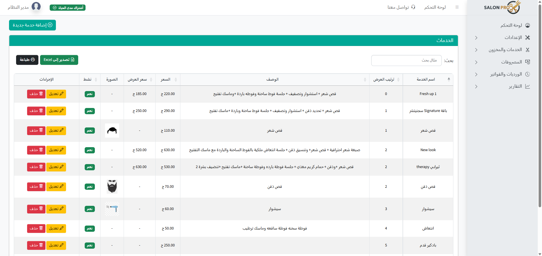Click إضافة خدمة جديدة button
This screenshot has height=256, width=542.
pyautogui.click(x=32, y=25)
